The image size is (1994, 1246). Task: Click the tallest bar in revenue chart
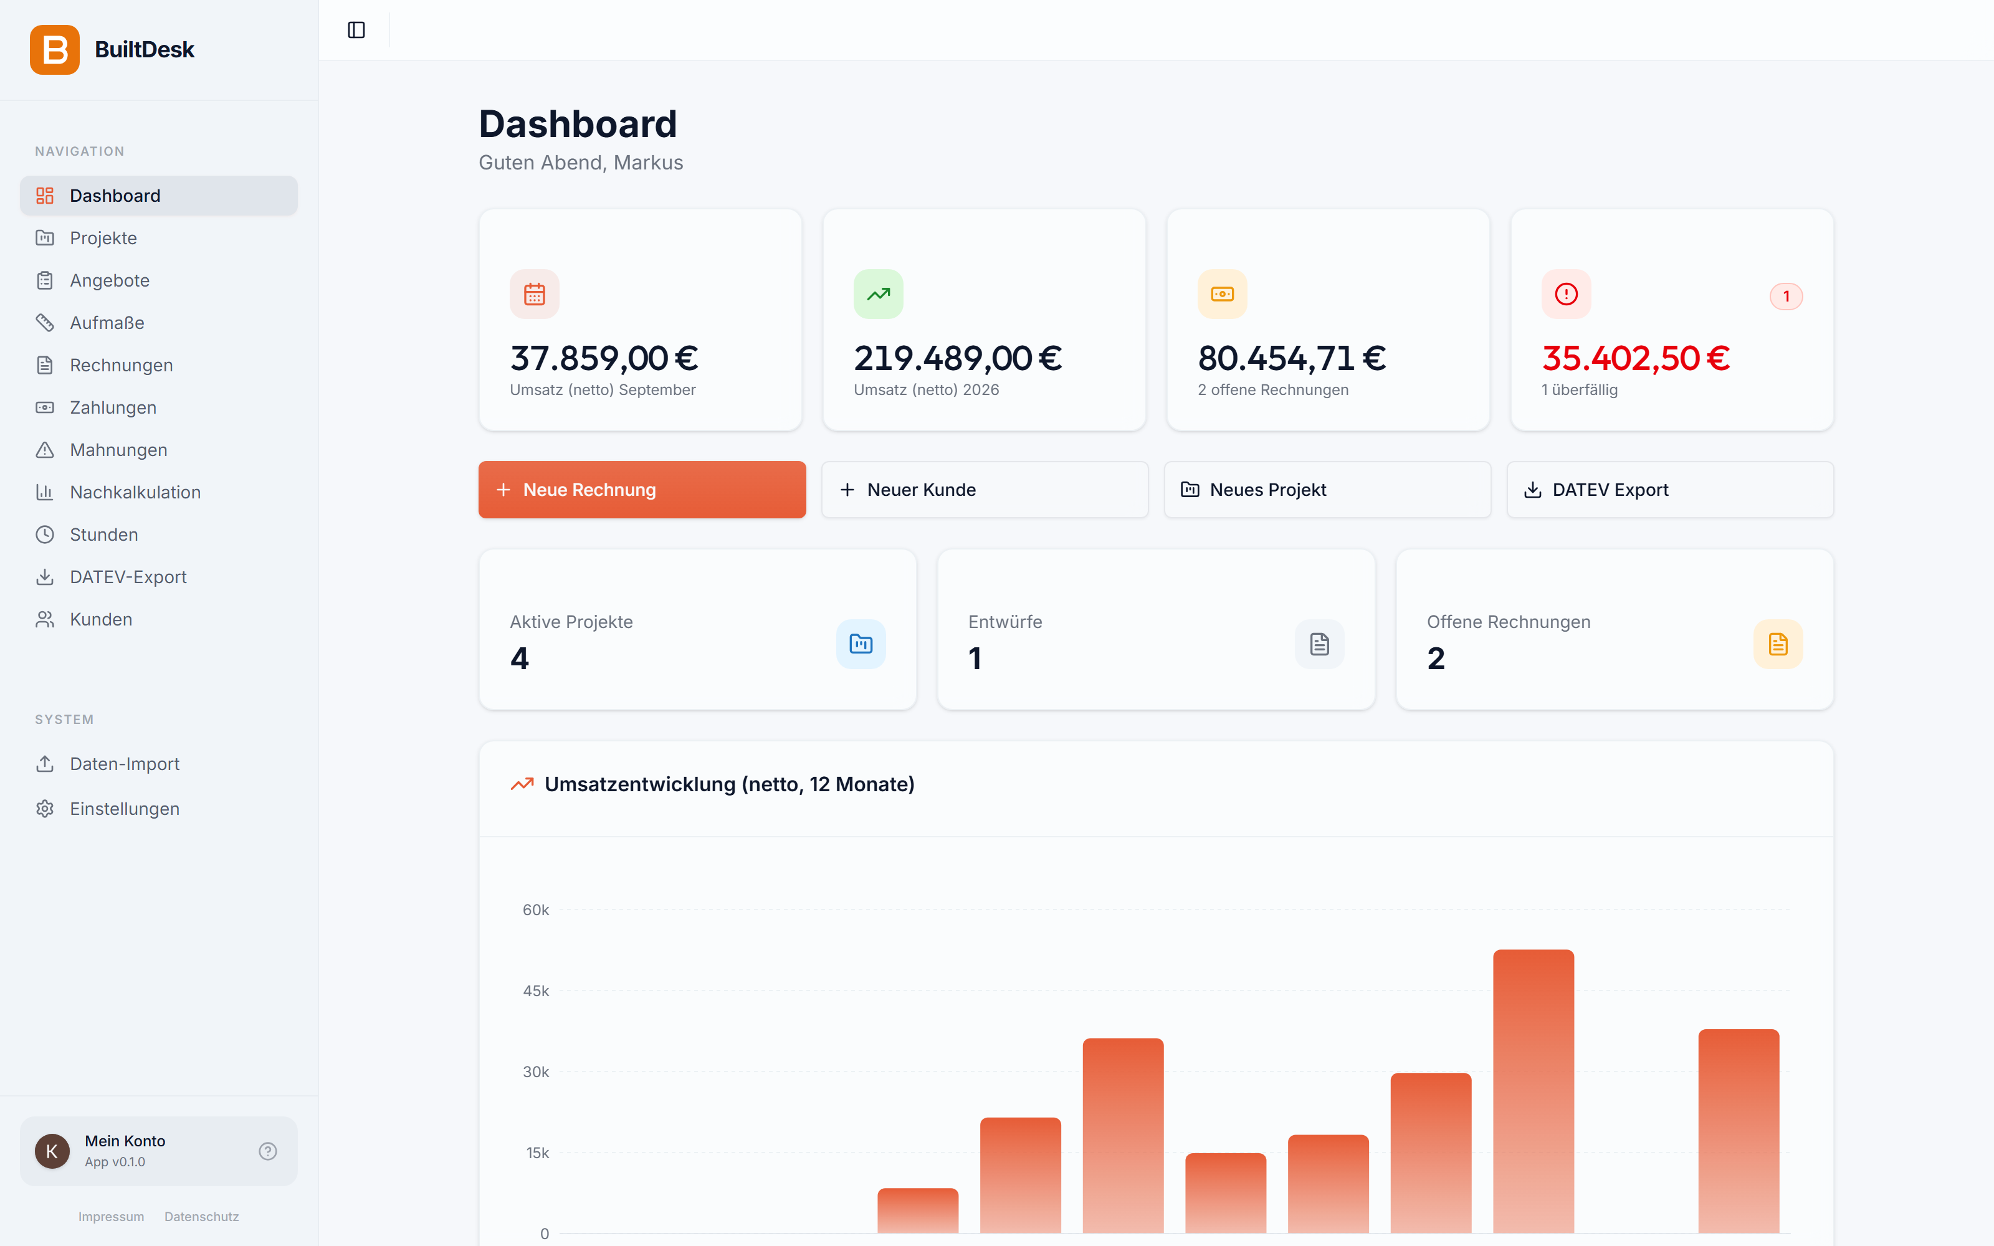tap(1534, 1091)
